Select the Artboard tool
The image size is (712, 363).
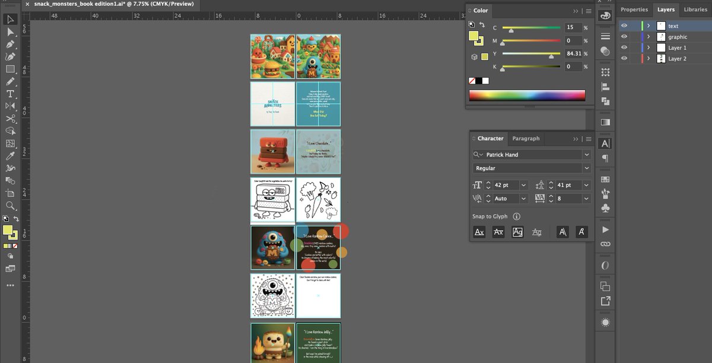pyautogui.click(x=10, y=193)
